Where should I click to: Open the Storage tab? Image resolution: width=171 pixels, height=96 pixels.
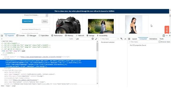[90, 35]
